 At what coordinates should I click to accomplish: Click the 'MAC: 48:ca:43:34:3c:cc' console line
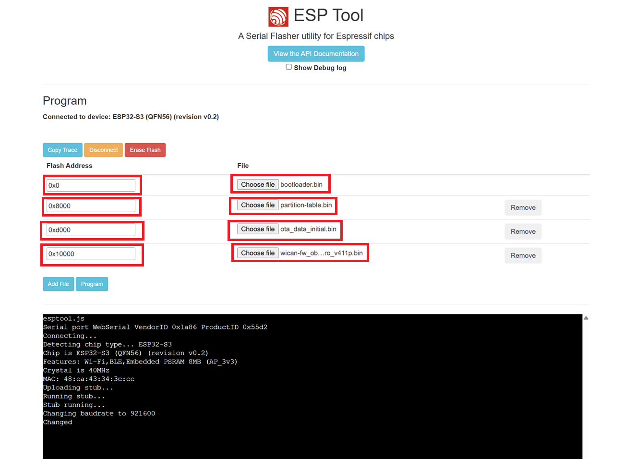pos(89,379)
